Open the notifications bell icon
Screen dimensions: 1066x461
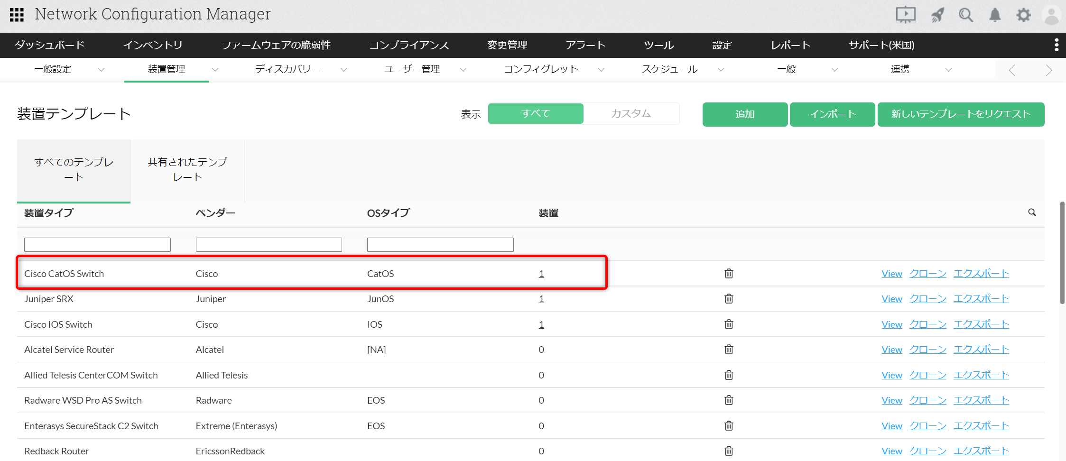(x=995, y=15)
